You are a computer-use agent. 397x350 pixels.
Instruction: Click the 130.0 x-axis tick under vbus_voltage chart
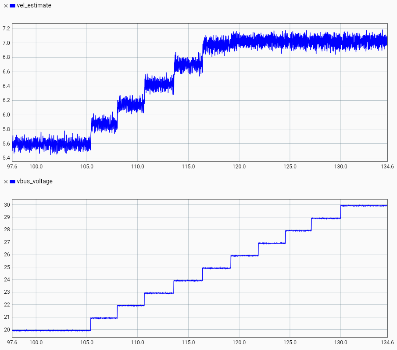coord(341,343)
